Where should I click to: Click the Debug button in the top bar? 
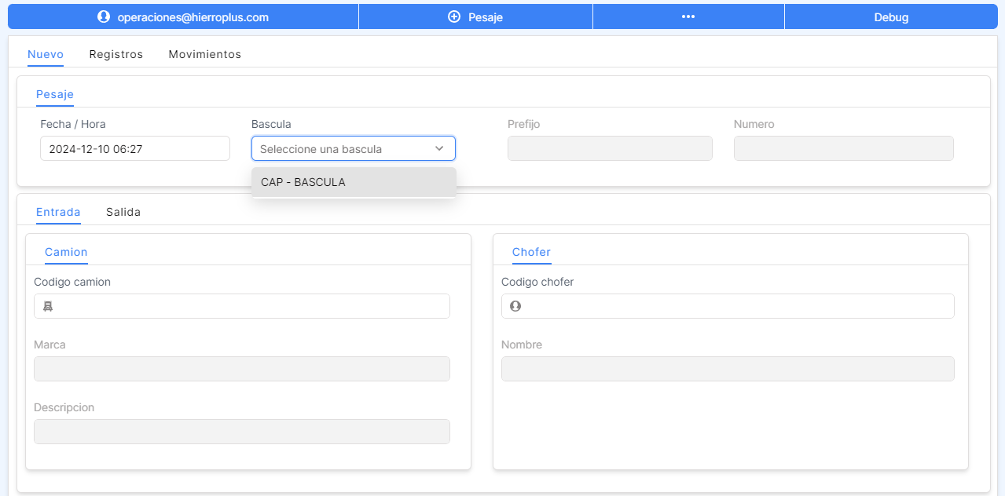[891, 16]
